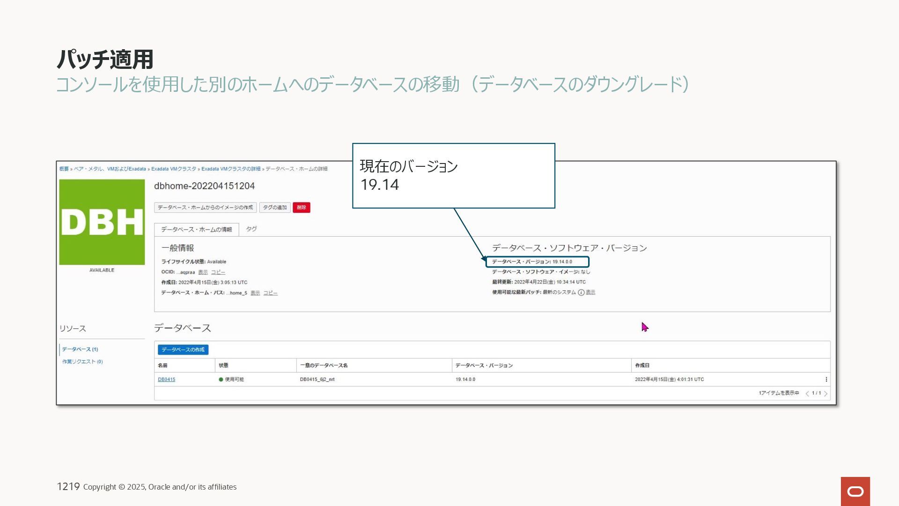Select データベース (1) in resources sidebar
Screen dimensions: 899x506
(x=80, y=350)
